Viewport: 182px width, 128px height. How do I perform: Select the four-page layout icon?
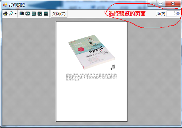pyautogui.click(x=40, y=14)
